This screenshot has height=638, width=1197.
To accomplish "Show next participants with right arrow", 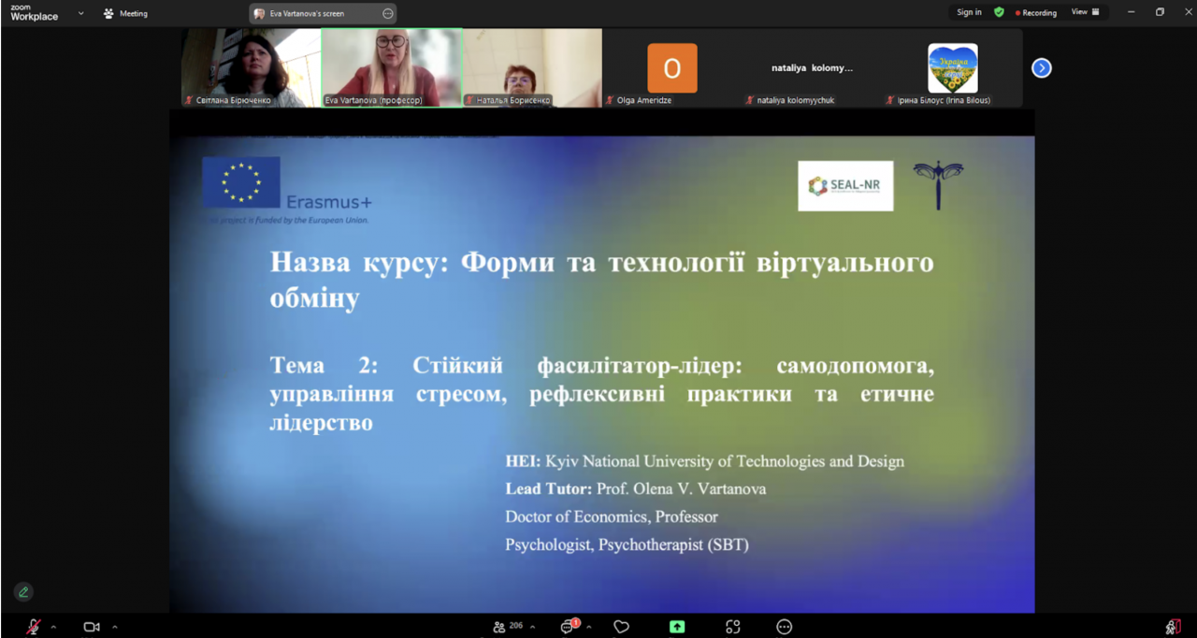I will 1041,68.
